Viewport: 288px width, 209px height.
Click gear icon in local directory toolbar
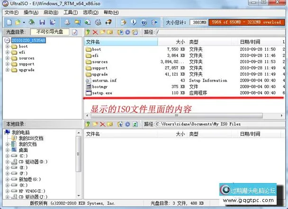click(127, 124)
